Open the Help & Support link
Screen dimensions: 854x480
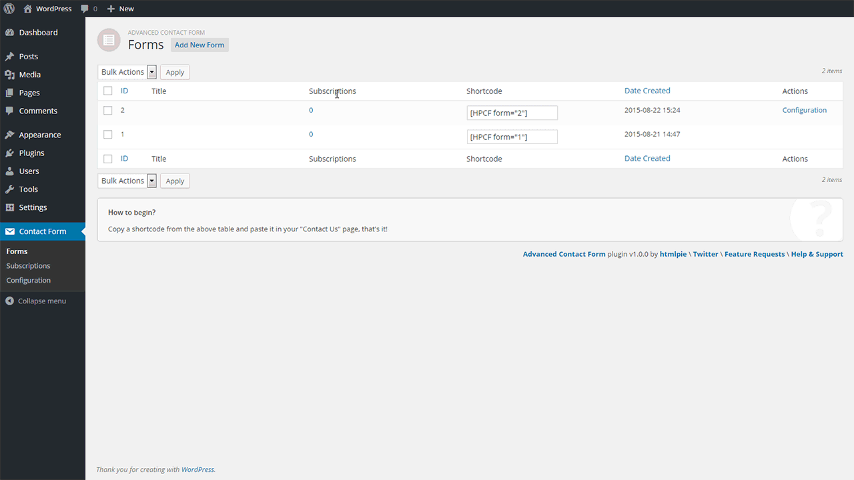click(817, 254)
